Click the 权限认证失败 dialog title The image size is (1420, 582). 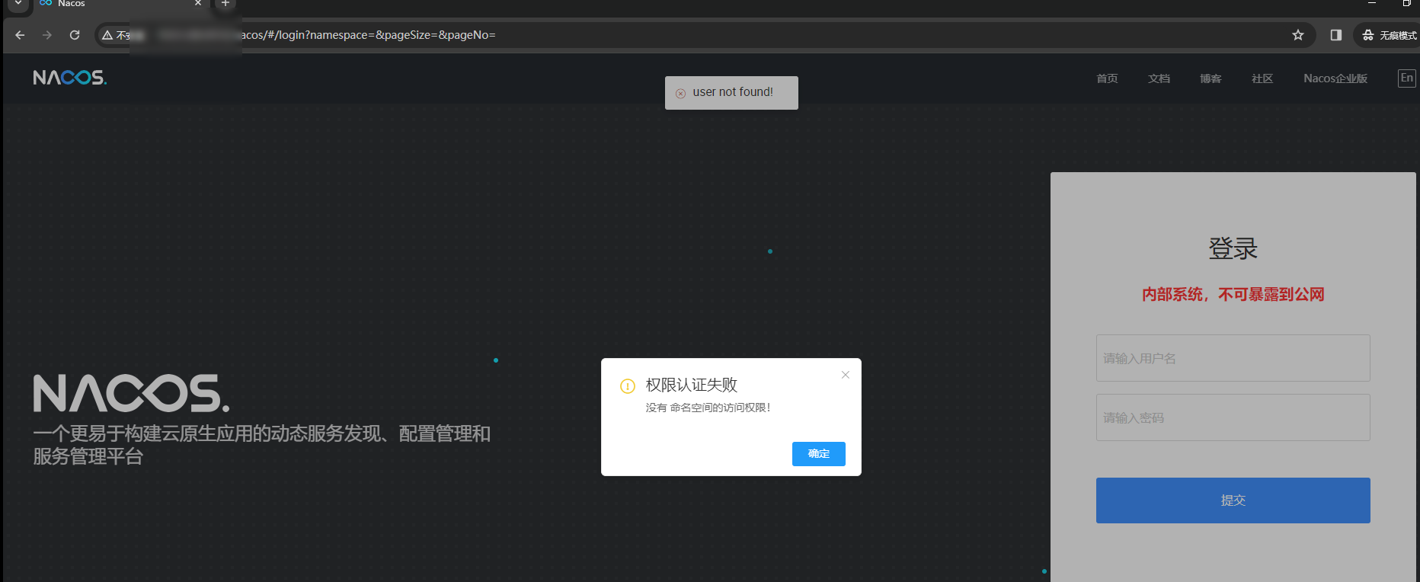click(x=692, y=385)
